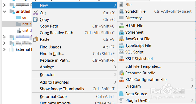
Task: Open Edit File Templates
Action: (x=156, y=66)
